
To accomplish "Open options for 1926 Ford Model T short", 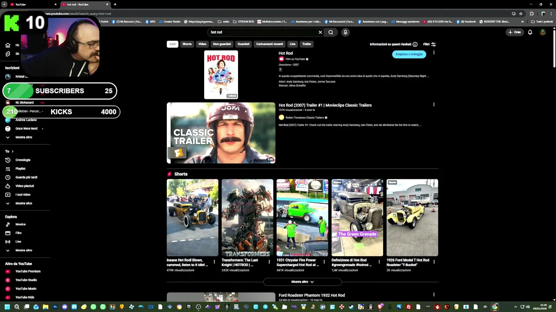I will click(434, 262).
